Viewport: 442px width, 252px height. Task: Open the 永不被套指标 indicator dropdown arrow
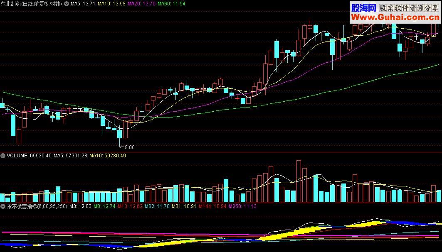(x=3, y=206)
